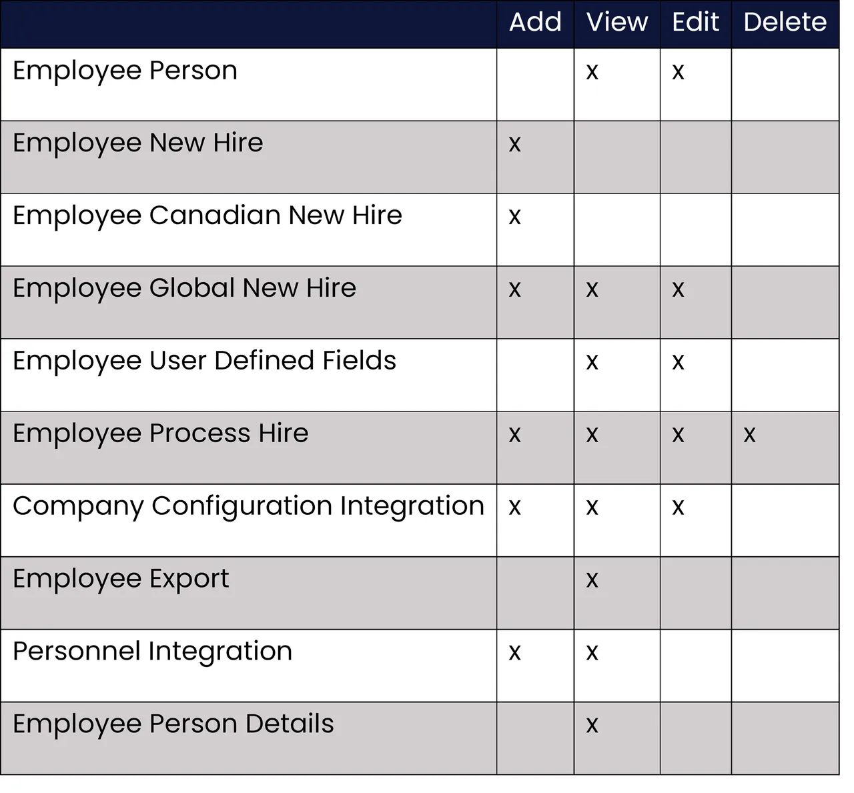Click View x for Employee User Defined Fields

coord(592,363)
